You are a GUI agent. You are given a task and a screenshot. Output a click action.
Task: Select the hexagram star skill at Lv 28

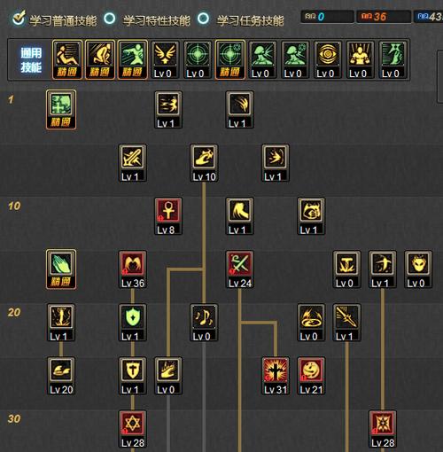coord(133,429)
